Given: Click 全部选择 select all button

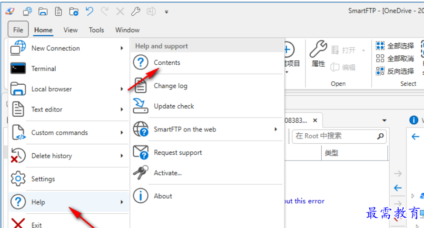Looking at the screenshot, I should pyautogui.click(x=395, y=46).
